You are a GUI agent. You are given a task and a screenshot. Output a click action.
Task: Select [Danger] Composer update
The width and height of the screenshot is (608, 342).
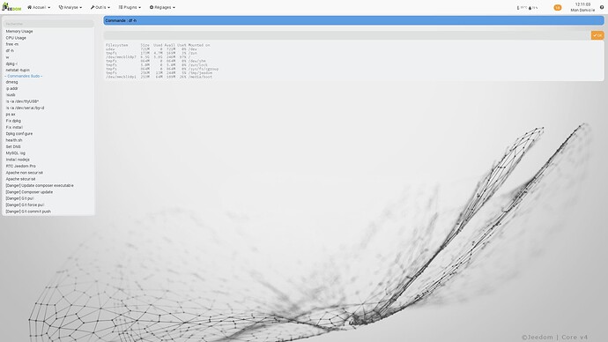(x=29, y=192)
